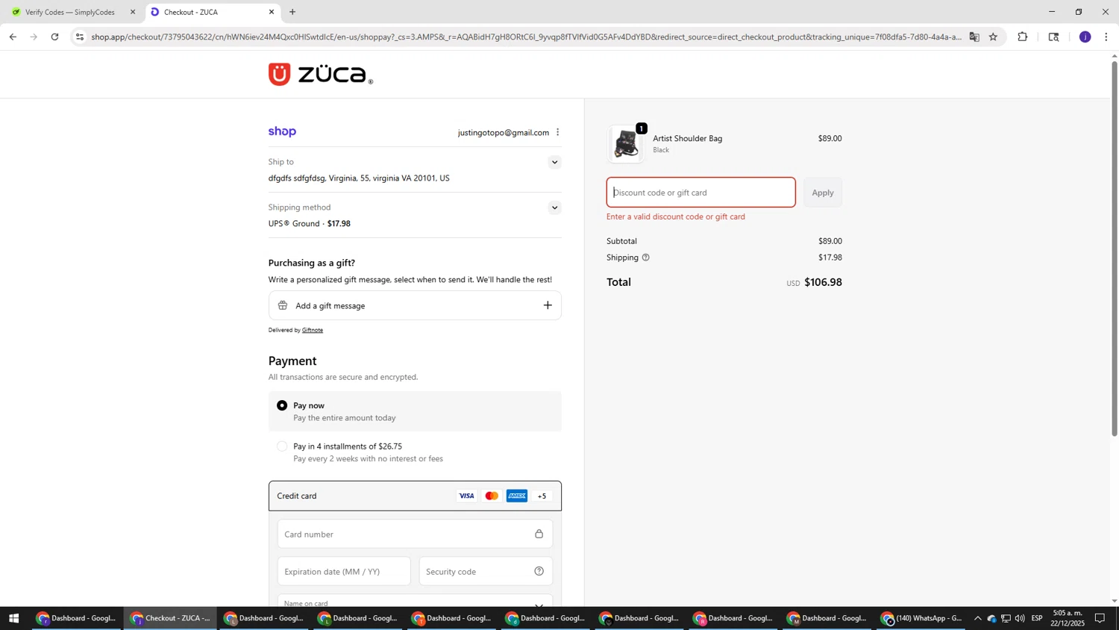
Task: Click the Mastercard icon
Action: tap(492, 496)
